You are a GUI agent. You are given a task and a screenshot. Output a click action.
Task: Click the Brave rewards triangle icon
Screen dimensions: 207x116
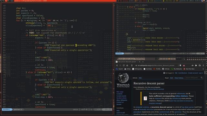click(x=184, y=65)
